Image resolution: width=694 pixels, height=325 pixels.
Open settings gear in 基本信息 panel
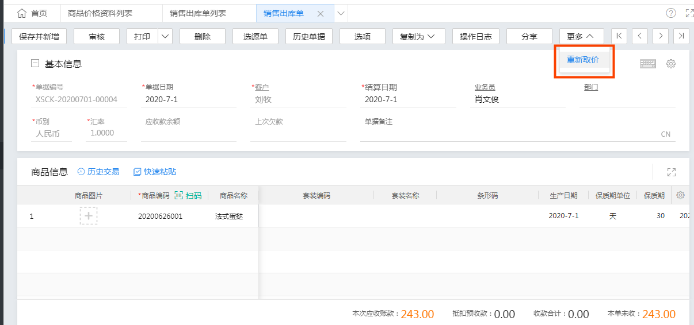pos(671,64)
